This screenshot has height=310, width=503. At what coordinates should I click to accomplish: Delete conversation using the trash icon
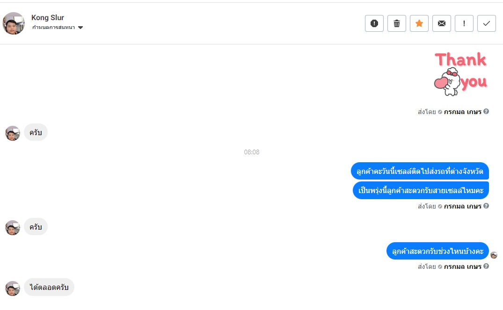(x=396, y=23)
